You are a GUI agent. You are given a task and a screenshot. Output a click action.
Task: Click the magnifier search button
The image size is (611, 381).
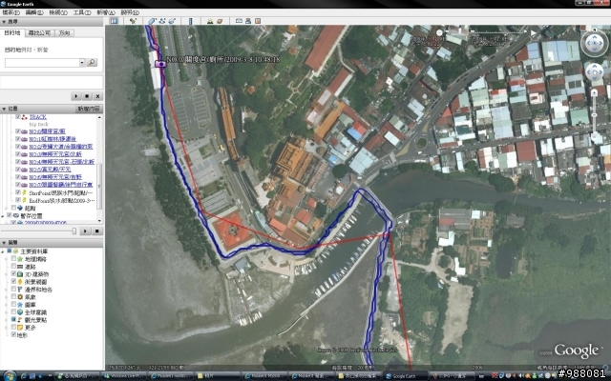[x=92, y=62]
